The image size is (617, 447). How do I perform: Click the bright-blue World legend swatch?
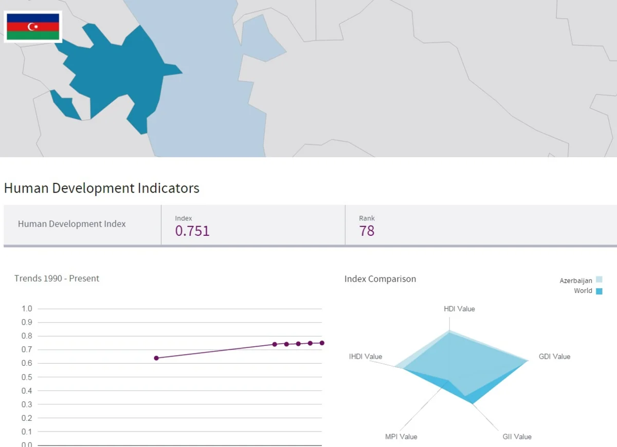(599, 291)
